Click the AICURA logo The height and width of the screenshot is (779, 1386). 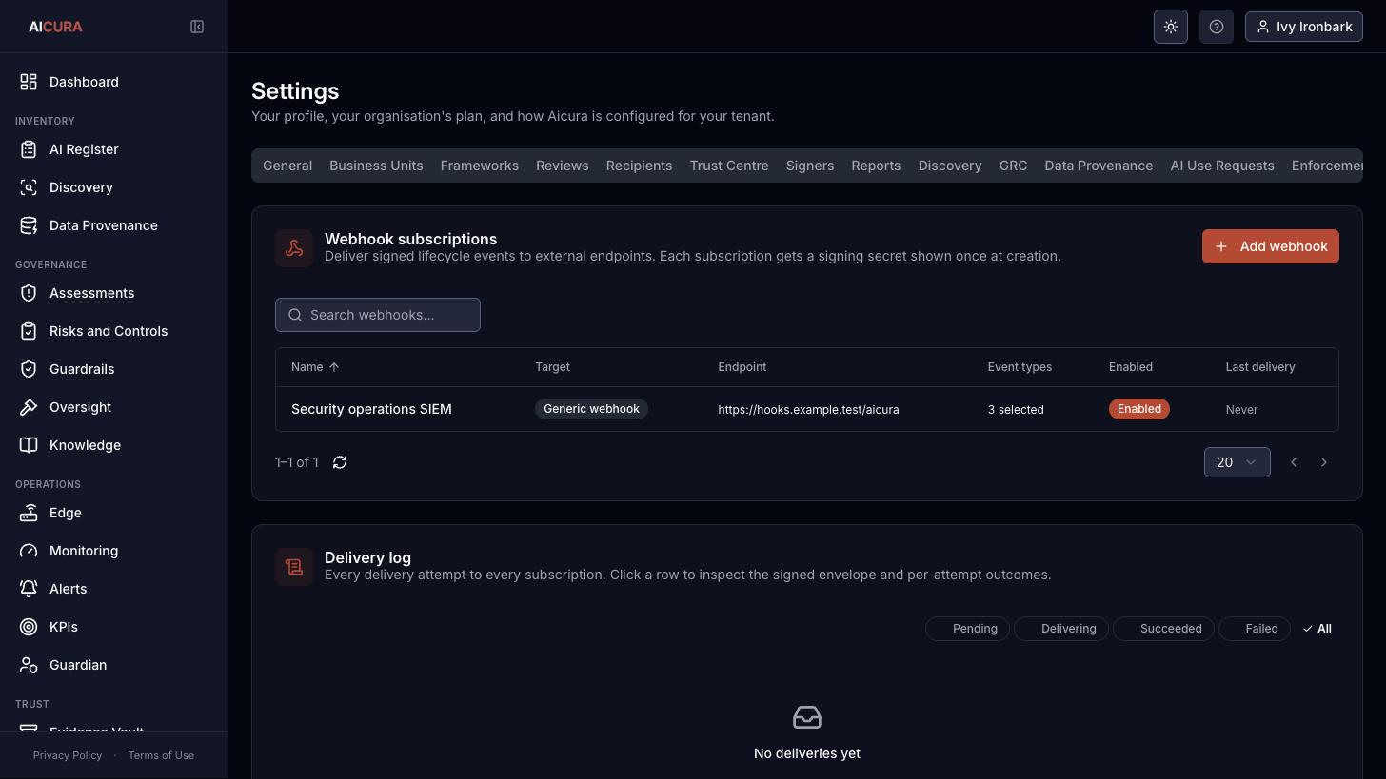click(55, 27)
